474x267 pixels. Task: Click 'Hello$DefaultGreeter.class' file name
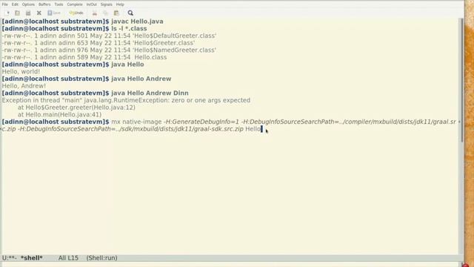[175, 36]
